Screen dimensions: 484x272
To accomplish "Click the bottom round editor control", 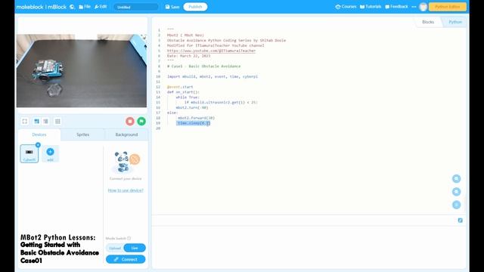I will pyautogui.click(x=456, y=205).
